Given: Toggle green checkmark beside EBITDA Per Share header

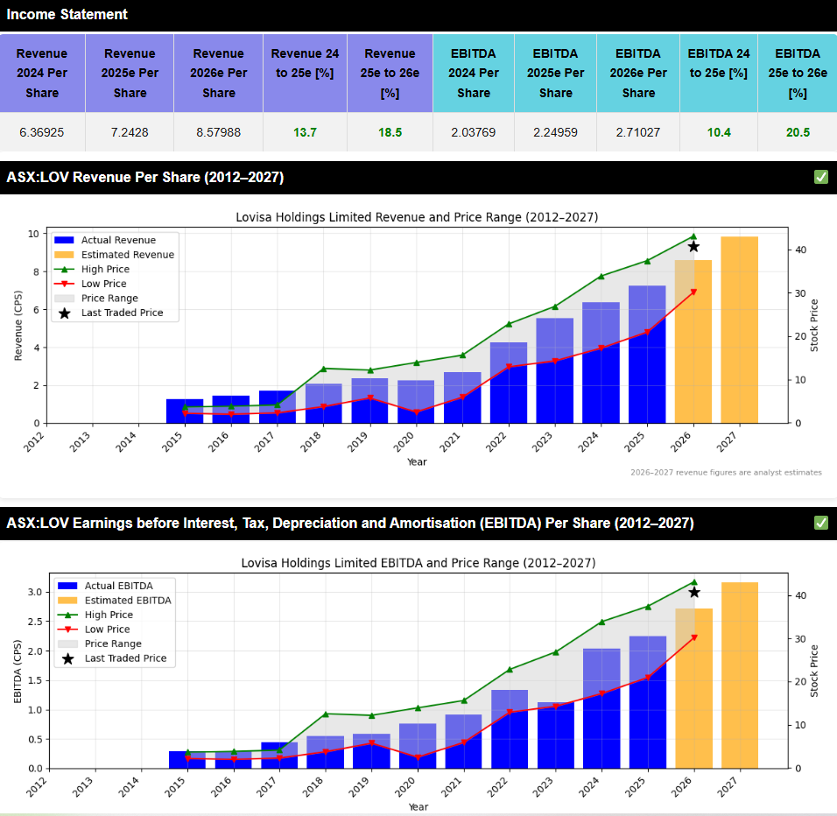Looking at the screenshot, I should (x=820, y=523).
